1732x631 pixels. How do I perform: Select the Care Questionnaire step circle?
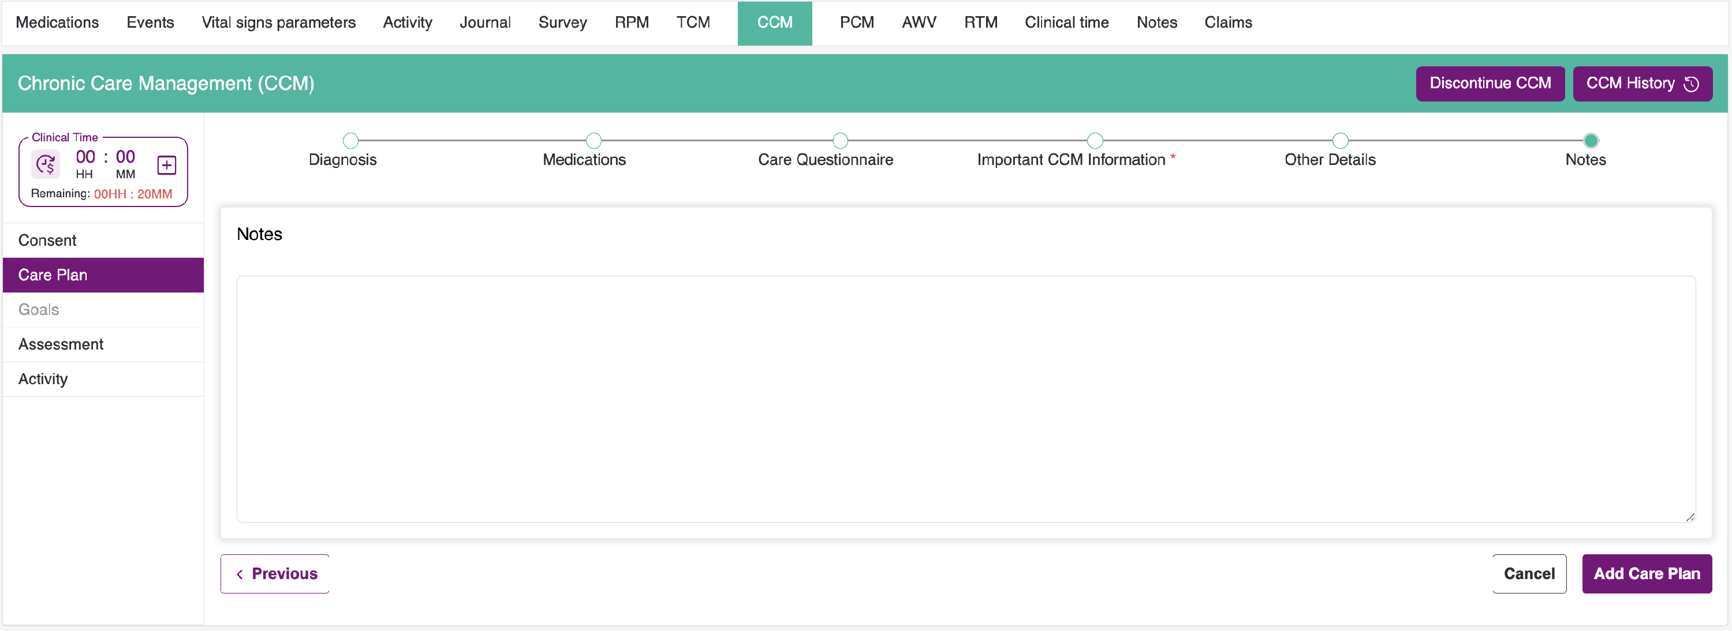840,140
